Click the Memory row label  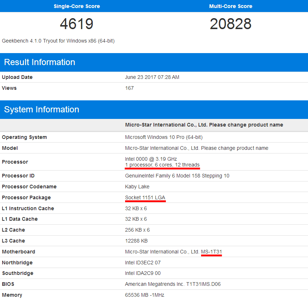[12, 295]
